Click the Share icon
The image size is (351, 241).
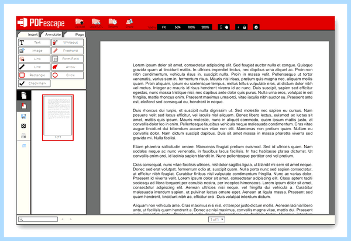coord(129,23)
